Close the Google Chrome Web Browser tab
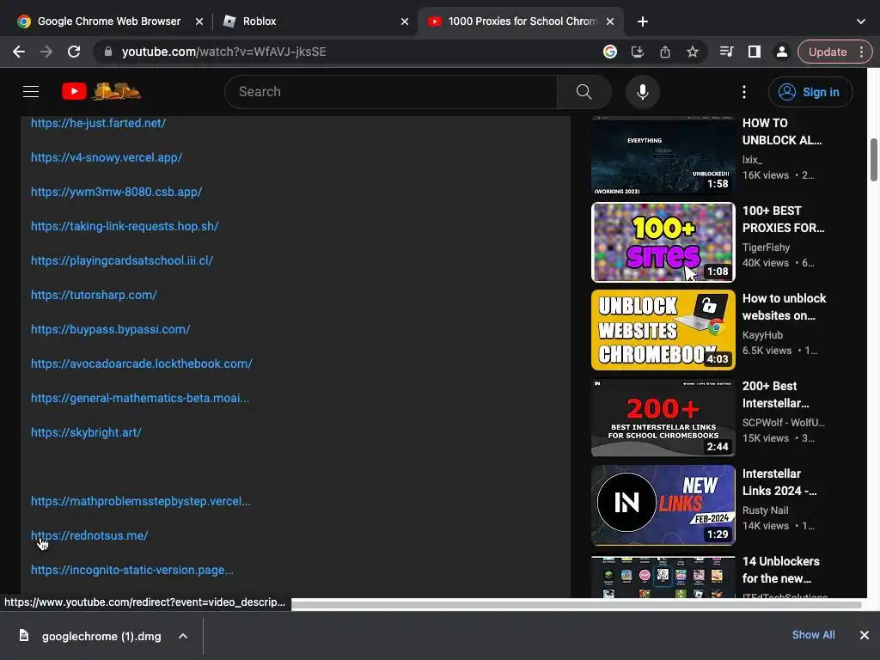 click(199, 21)
